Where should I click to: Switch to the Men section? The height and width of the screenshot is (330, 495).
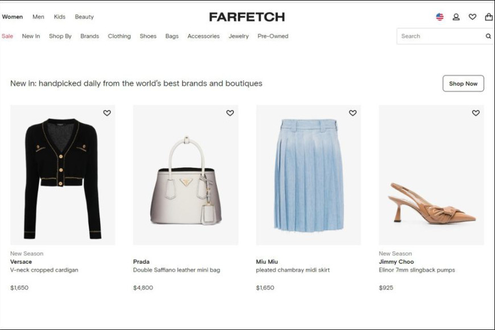click(x=38, y=16)
